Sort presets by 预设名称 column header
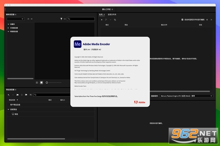Image resolution: width=220 pixels, height=146 pixels. [12, 100]
